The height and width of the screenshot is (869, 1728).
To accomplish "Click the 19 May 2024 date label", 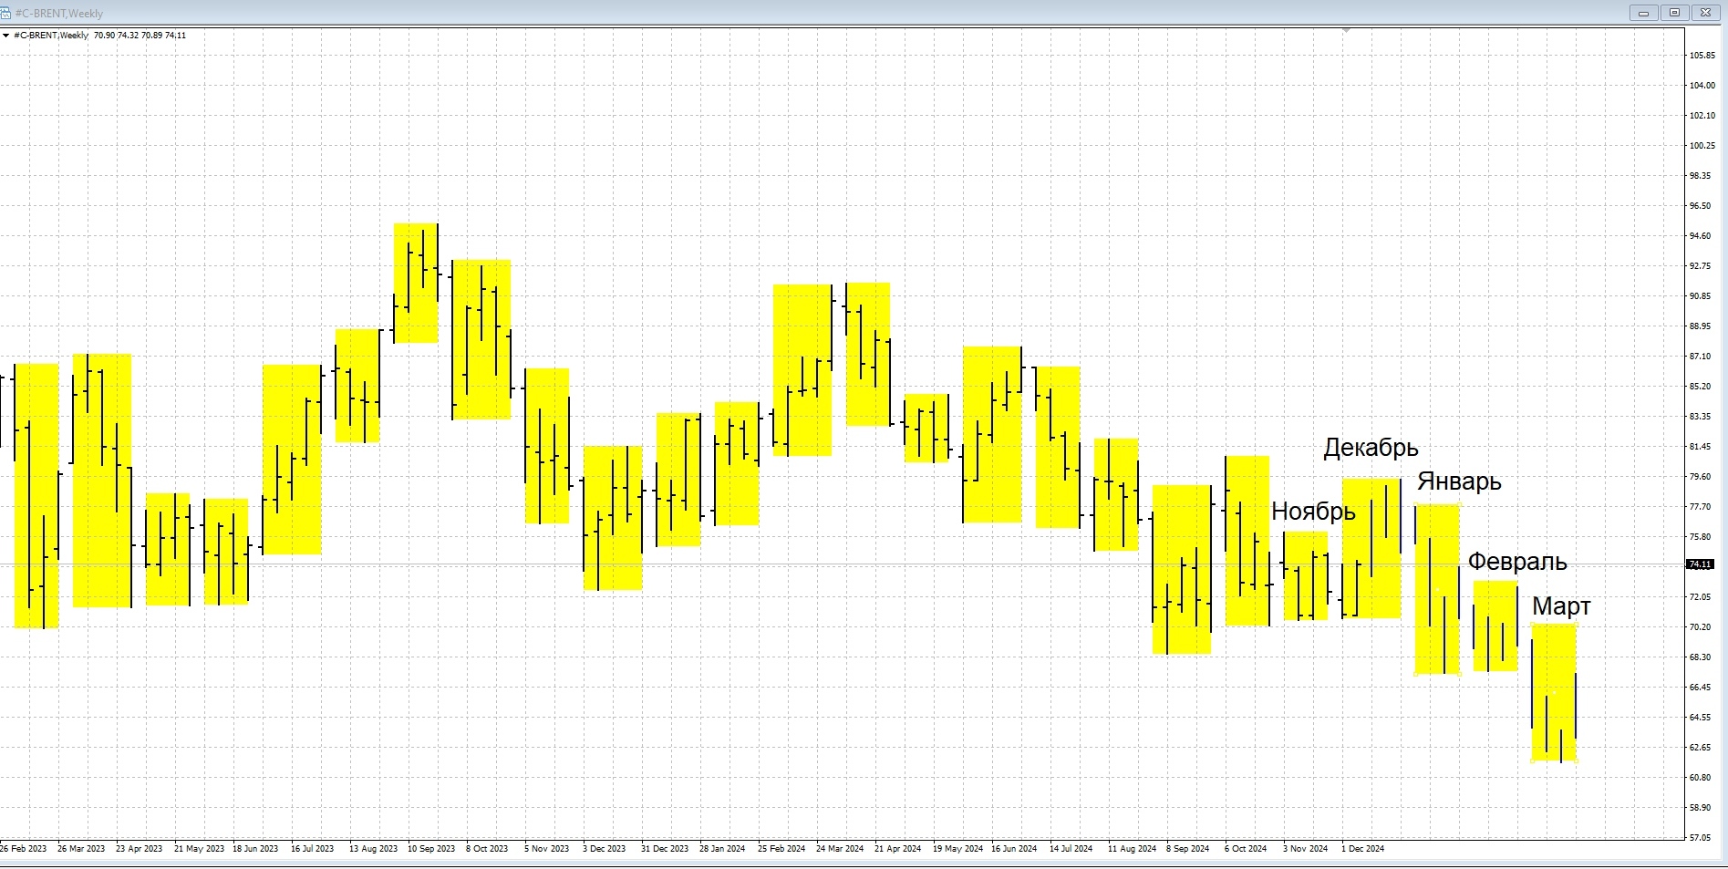I will coord(957,849).
